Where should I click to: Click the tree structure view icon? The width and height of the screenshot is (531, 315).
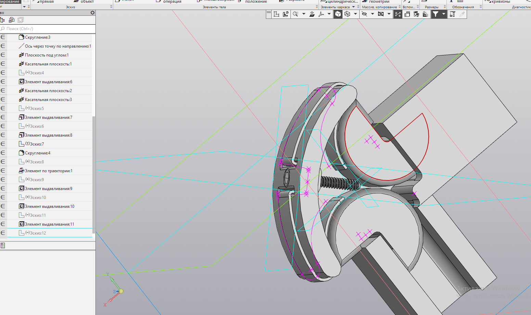coord(3,20)
